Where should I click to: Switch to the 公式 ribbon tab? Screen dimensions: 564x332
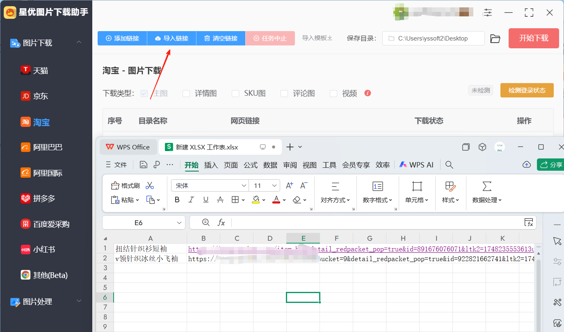click(x=250, y=165)
